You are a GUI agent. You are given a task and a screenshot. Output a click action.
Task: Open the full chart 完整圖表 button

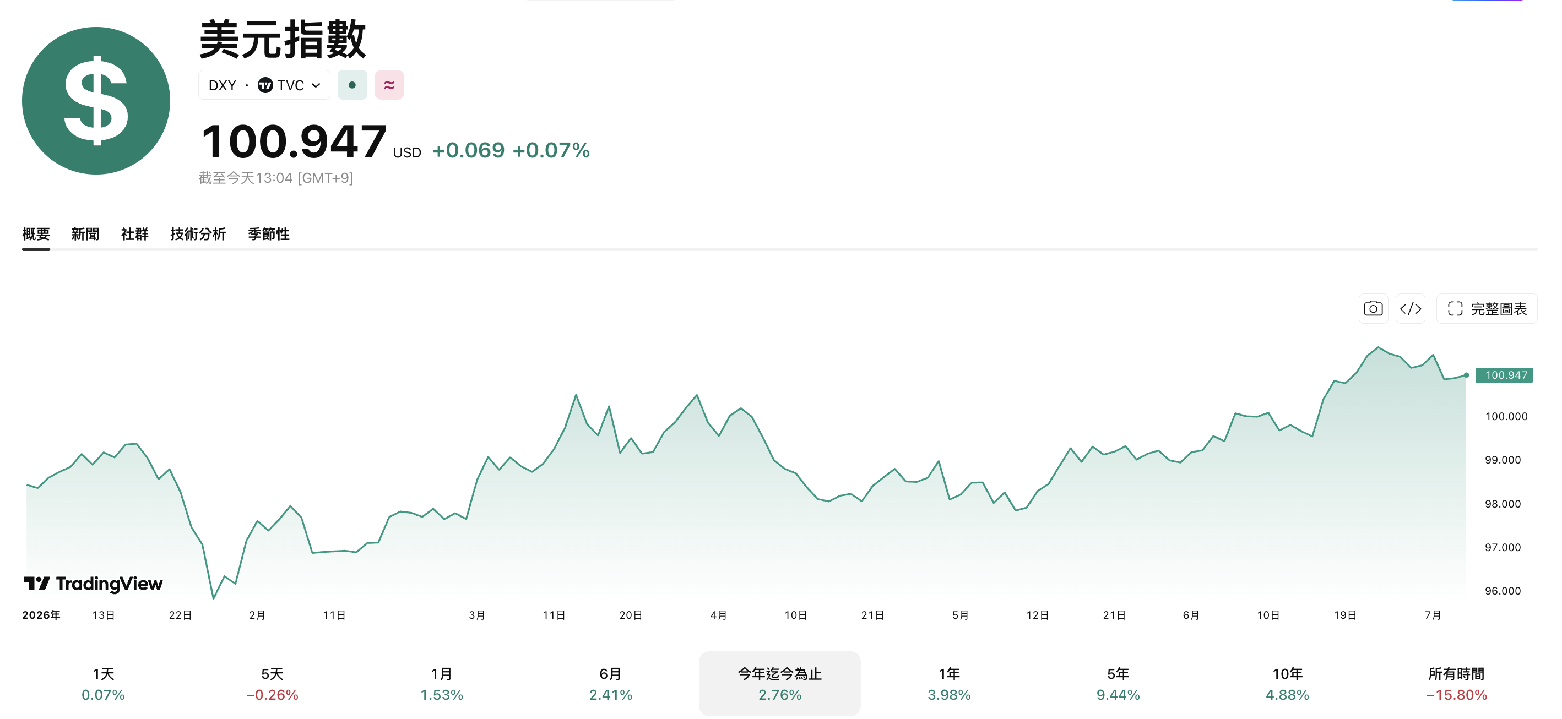[1487, 309]
